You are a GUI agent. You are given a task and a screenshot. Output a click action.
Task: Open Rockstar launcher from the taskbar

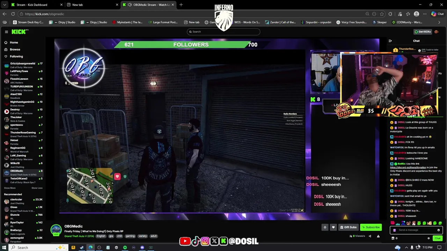coord(73,248)
